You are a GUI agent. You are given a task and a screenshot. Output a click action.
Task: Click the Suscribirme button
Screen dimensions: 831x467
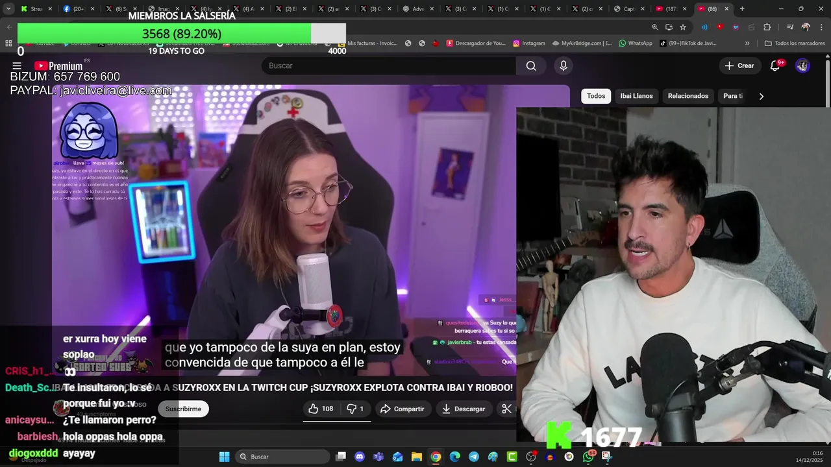(x=183, y=409)
